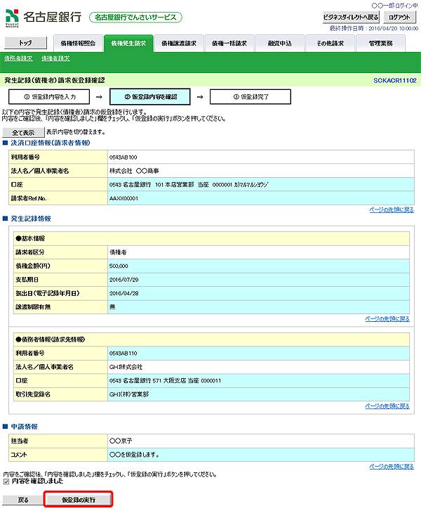421x511 pixels.
Task: Click the comment ○○を仮登録します。
Action: click(x=134, y=455)
